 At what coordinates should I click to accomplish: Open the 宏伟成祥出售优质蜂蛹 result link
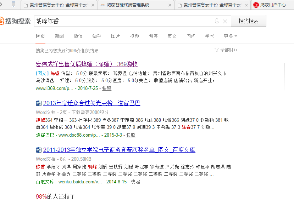coord(87,64)
